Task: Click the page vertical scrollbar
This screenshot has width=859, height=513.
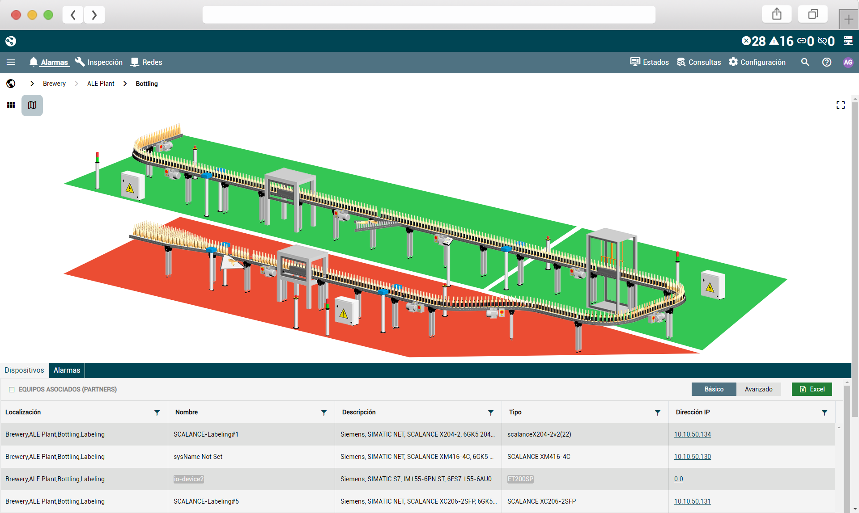Action: tap(855, 259)
